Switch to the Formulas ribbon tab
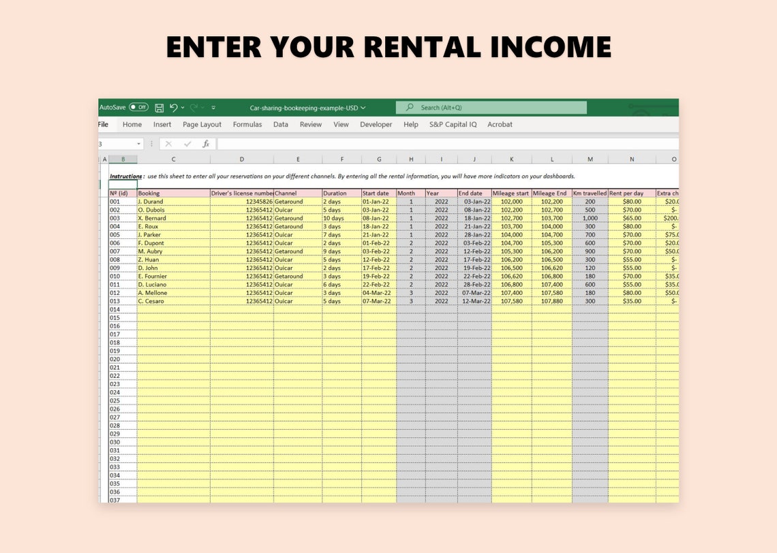 point(247,124)
